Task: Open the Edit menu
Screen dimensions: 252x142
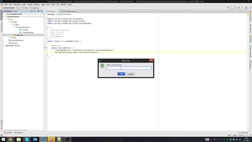Action: tap(6, 4)
